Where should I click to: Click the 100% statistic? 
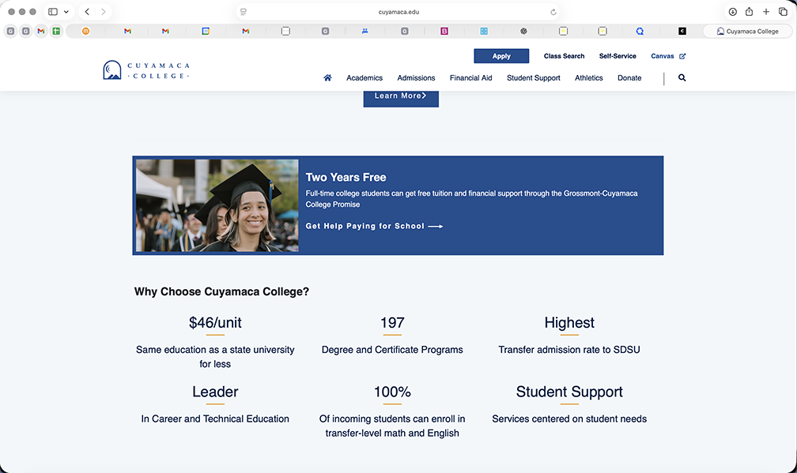tap(392, 392)
